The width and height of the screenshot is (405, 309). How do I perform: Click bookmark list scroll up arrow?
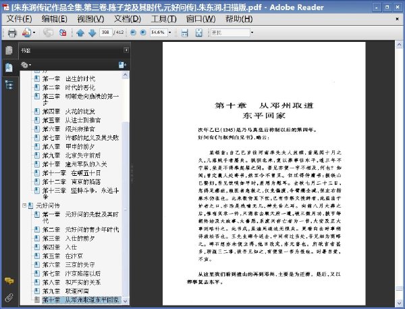(x=126, y=75)
